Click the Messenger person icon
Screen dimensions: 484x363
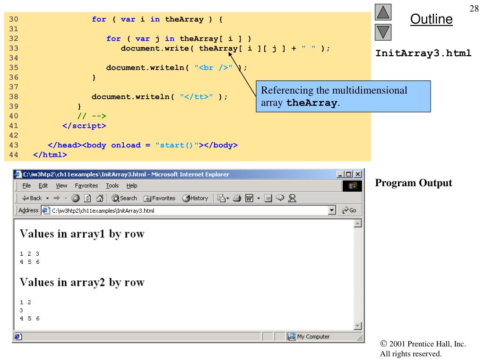292,198
